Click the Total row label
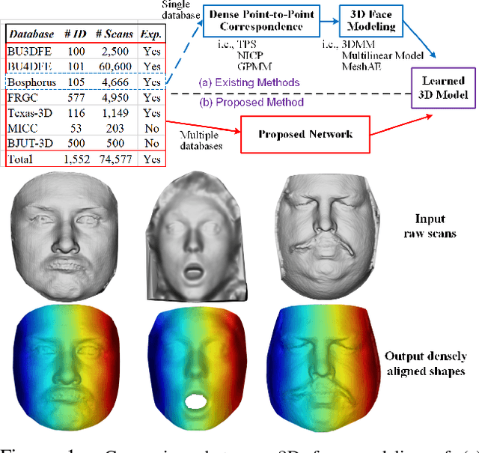The width and height of the screenshot is (479, 453). tap(20, 159)
